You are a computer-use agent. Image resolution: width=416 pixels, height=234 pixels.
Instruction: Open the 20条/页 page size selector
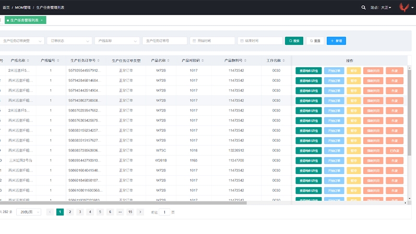coord(29,212)
